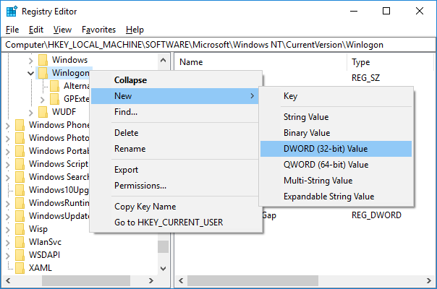The width and height of the screenshot is (437, 289).
Task: Expand the WUDF tree node arrow
Action: 30,112
